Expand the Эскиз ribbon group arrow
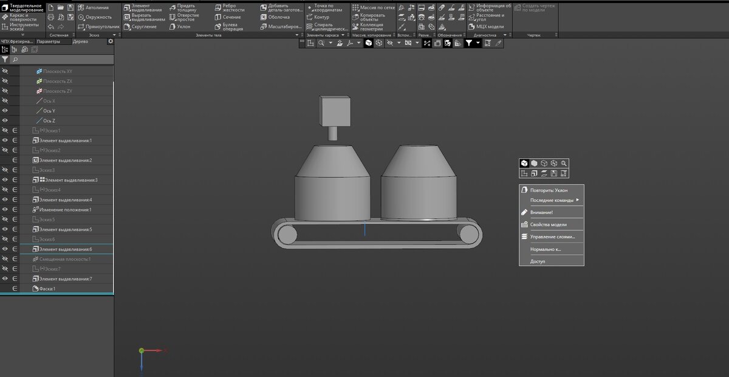The image size is (729, 377). (x=113, y=35)
